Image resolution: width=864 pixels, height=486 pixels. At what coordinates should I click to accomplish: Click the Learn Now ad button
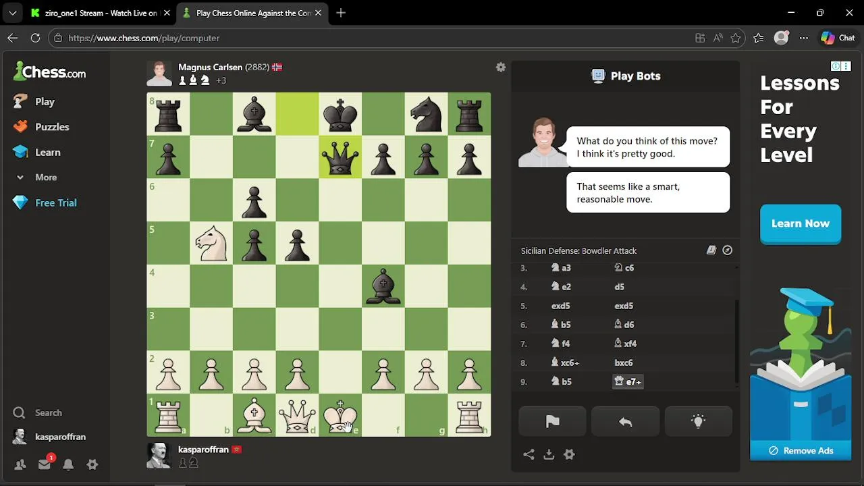click(x=801, y=223)
